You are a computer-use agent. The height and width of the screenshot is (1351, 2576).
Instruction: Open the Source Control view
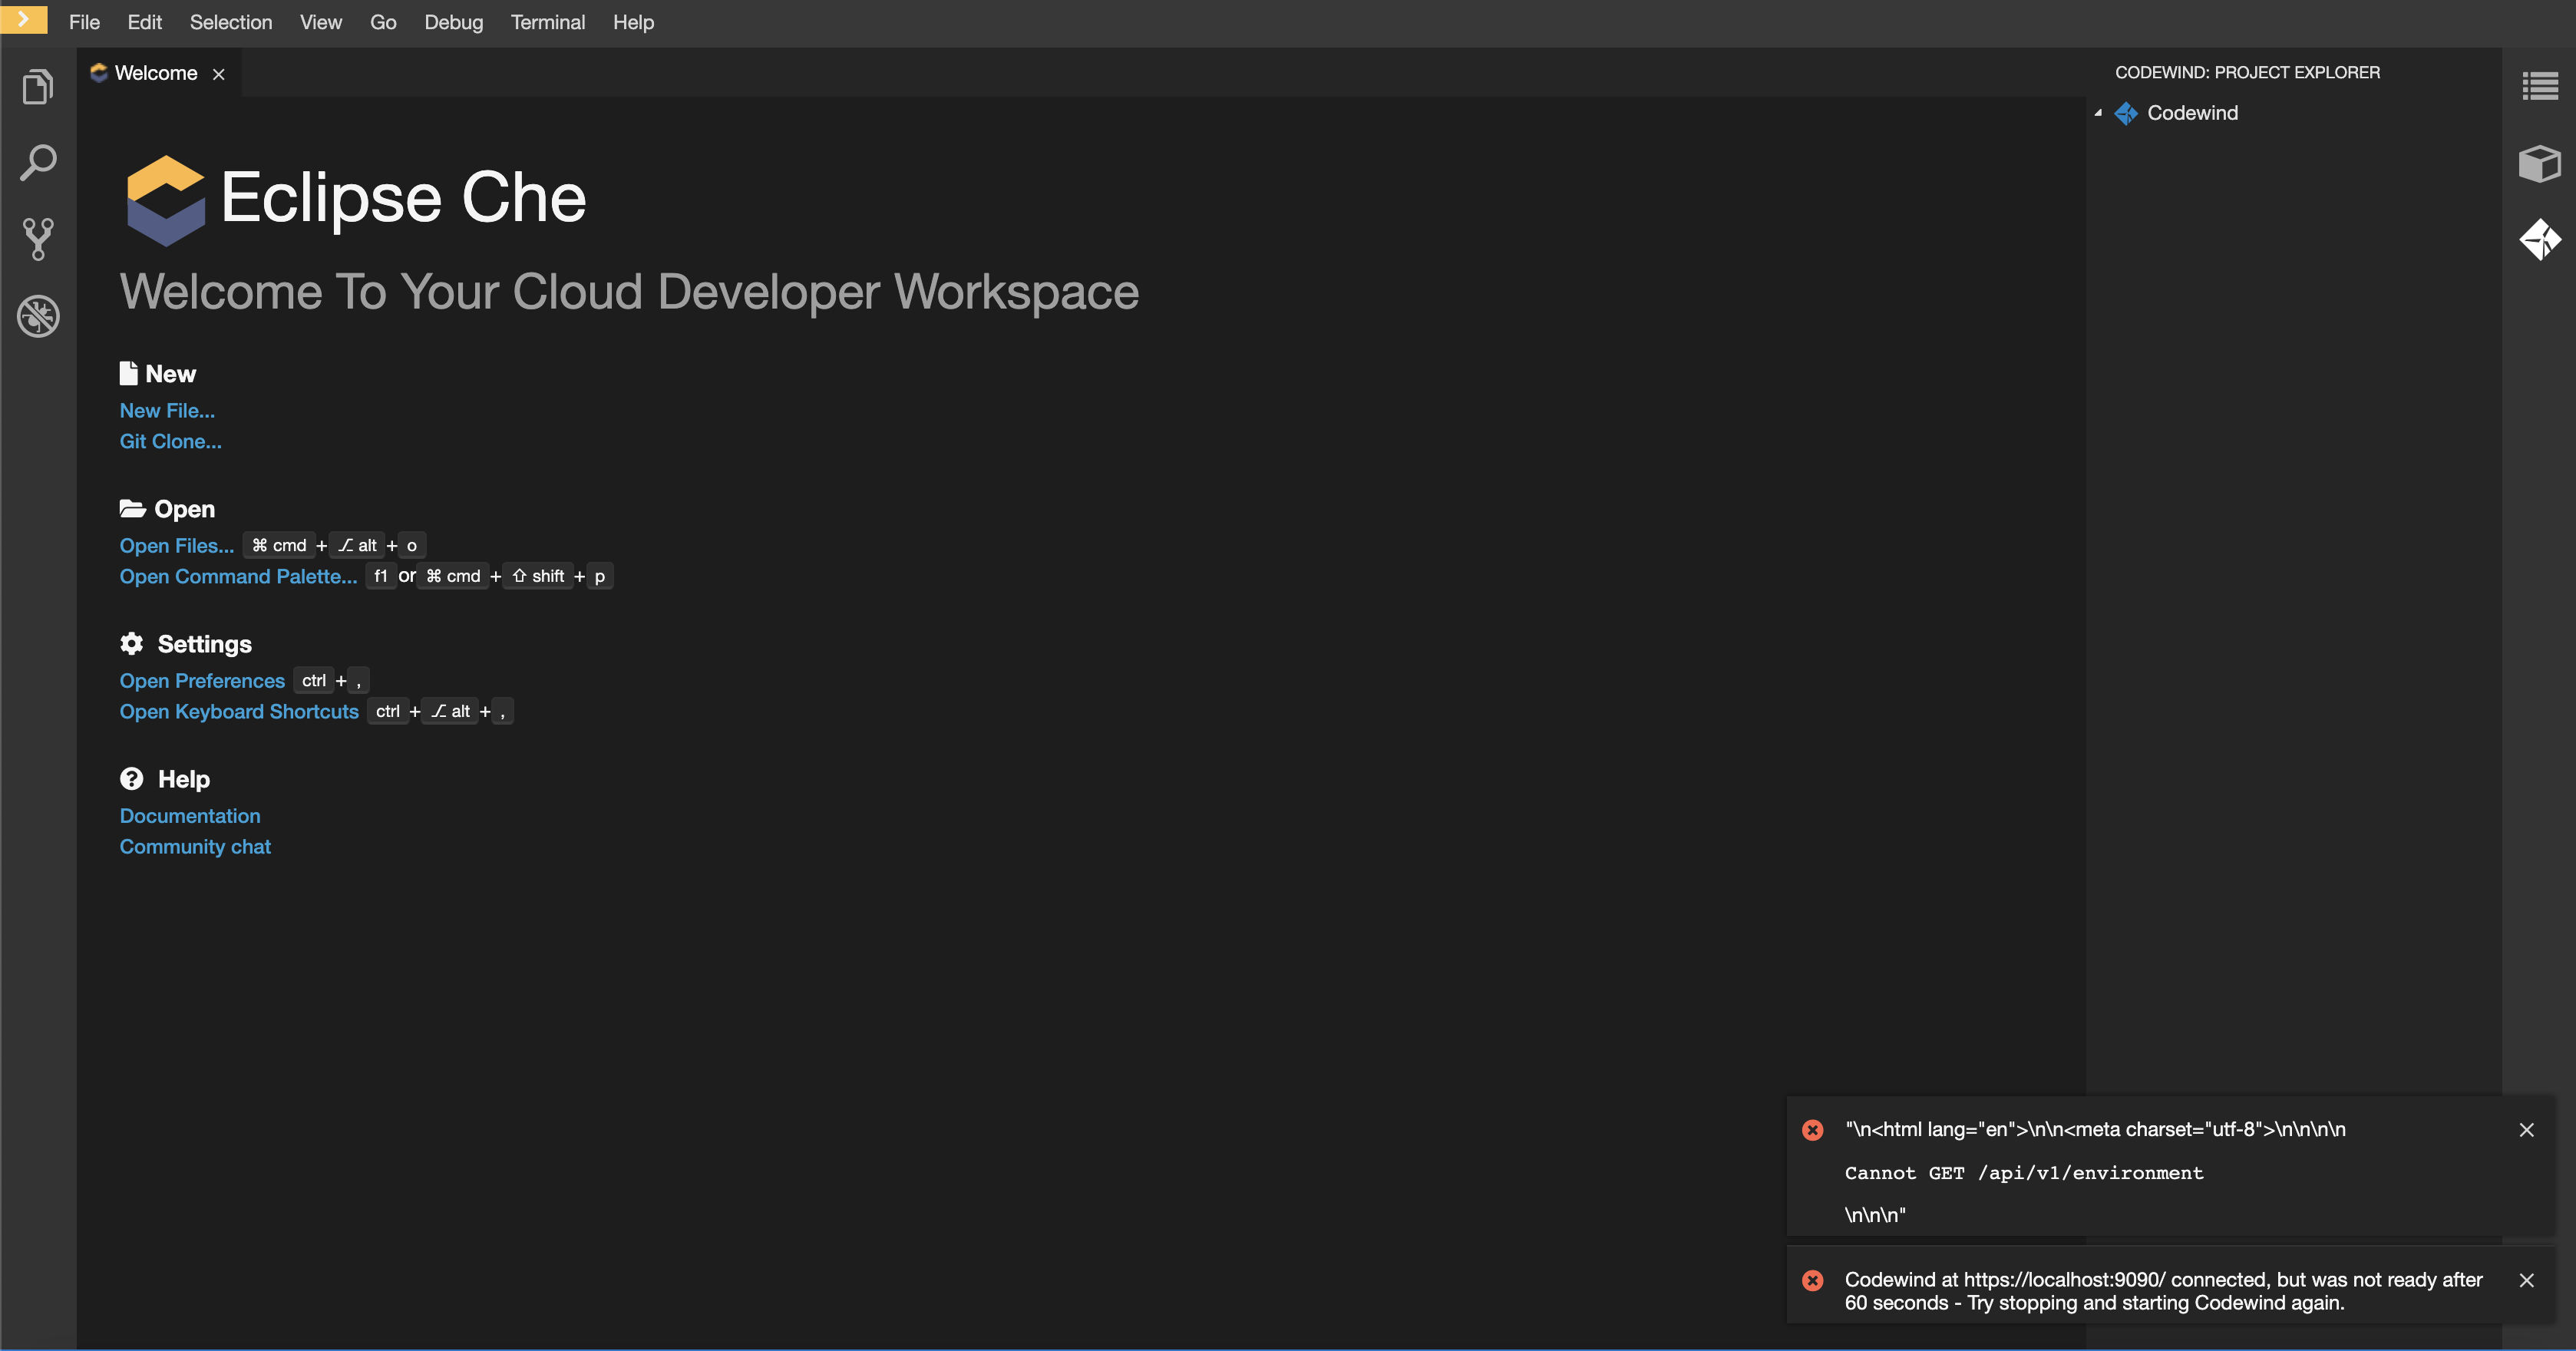click(x=38, y=238)
